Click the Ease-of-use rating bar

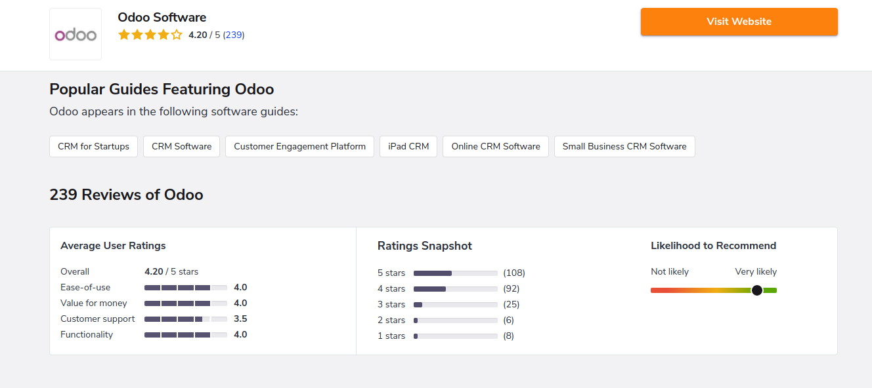(186, 287)
